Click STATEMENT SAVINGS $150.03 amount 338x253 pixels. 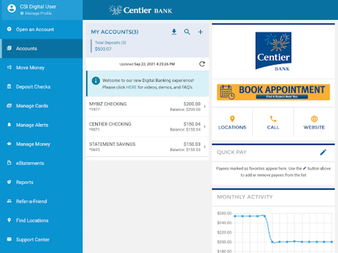pyautogui.click(x=192, y=144)
